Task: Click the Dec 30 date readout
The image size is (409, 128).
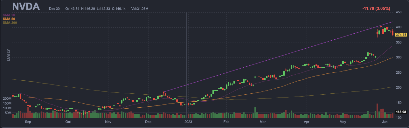Action: [54, 9]
